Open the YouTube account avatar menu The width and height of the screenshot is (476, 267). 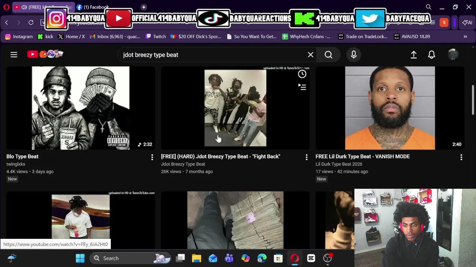coord(453,55)
